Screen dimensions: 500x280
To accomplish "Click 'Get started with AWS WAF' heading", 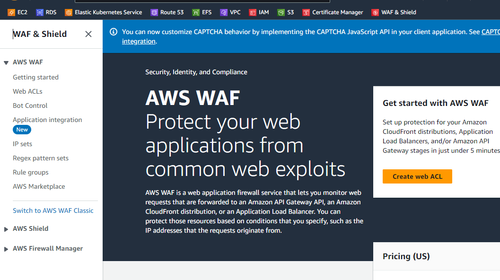I will [x=435, y=103].
